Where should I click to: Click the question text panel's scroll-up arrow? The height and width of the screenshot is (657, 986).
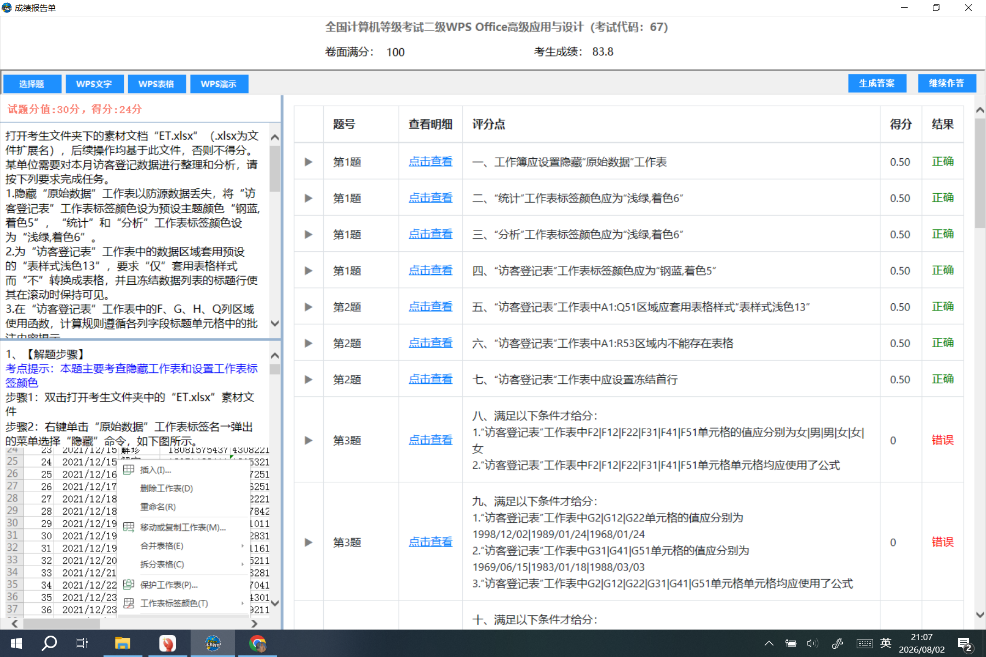coord(275,137)
